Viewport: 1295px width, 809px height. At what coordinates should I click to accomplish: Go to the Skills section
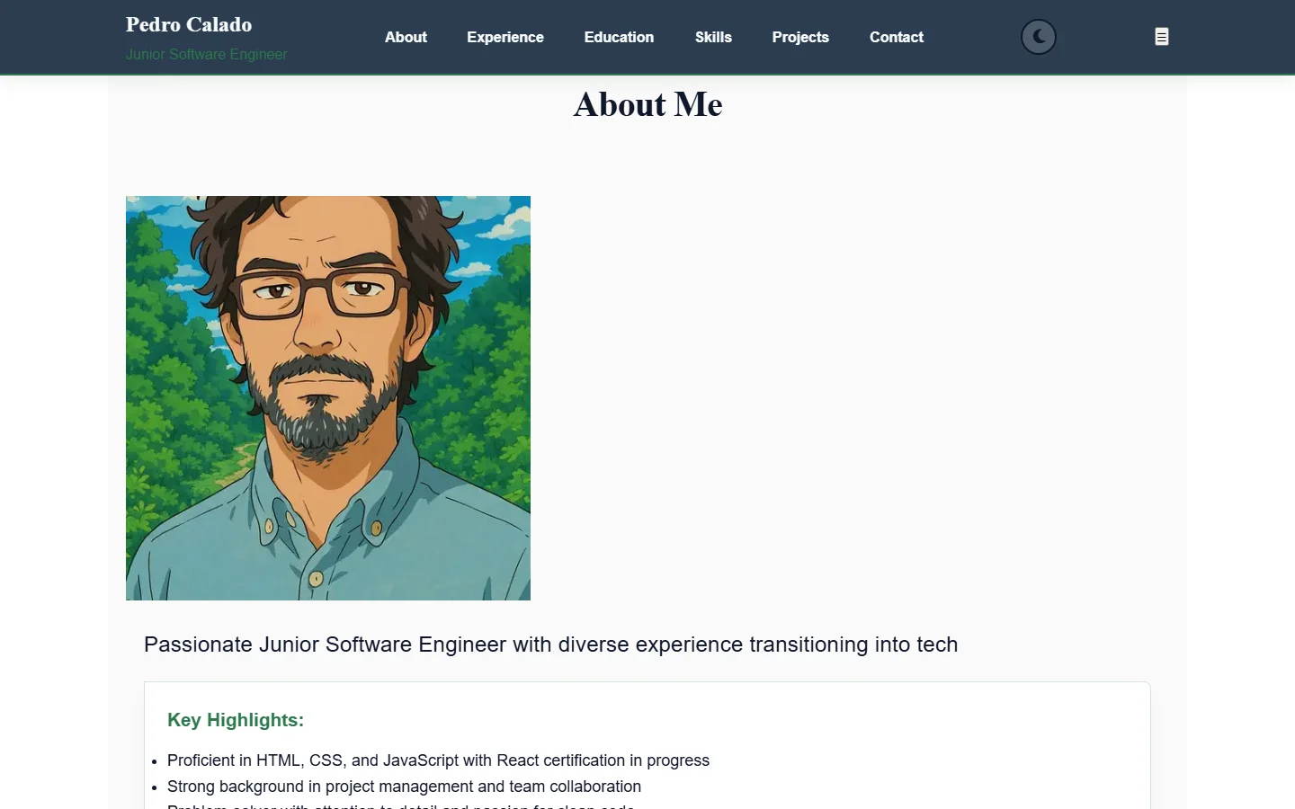click(x=713, y=37)
